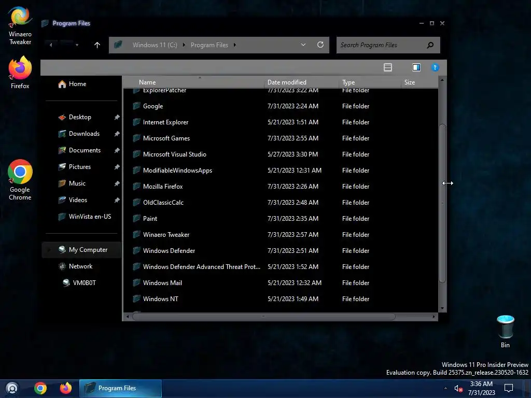The height and width of the screenshot is (398, 531).
Task: Click the Back arrow in Explorer
Action: (51, 45)
